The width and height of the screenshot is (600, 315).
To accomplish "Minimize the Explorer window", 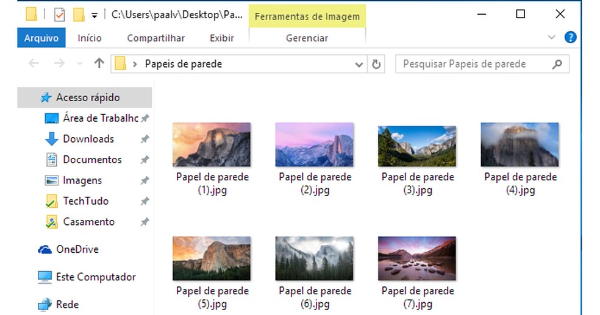I will (482, 15).
